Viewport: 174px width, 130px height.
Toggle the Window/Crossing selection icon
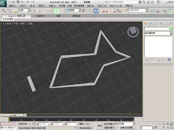coord(50,11)
